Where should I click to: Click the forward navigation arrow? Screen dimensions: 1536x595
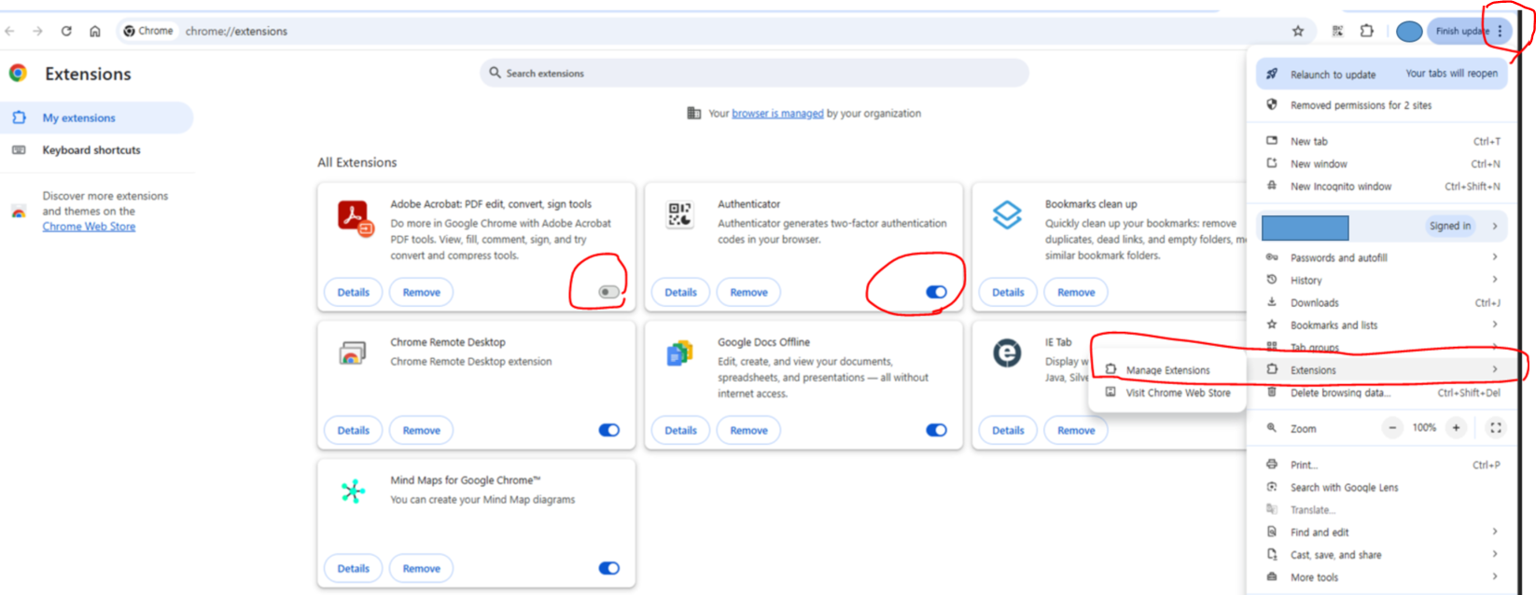point(38,31)
